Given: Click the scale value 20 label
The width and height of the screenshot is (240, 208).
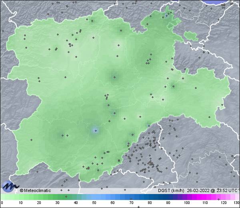Looking at the screenshot, I should pos(39,203).
